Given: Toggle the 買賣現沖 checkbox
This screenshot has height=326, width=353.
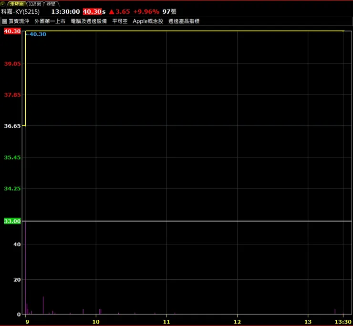Looking at the screenshot, I should click(x=4, y=21).
